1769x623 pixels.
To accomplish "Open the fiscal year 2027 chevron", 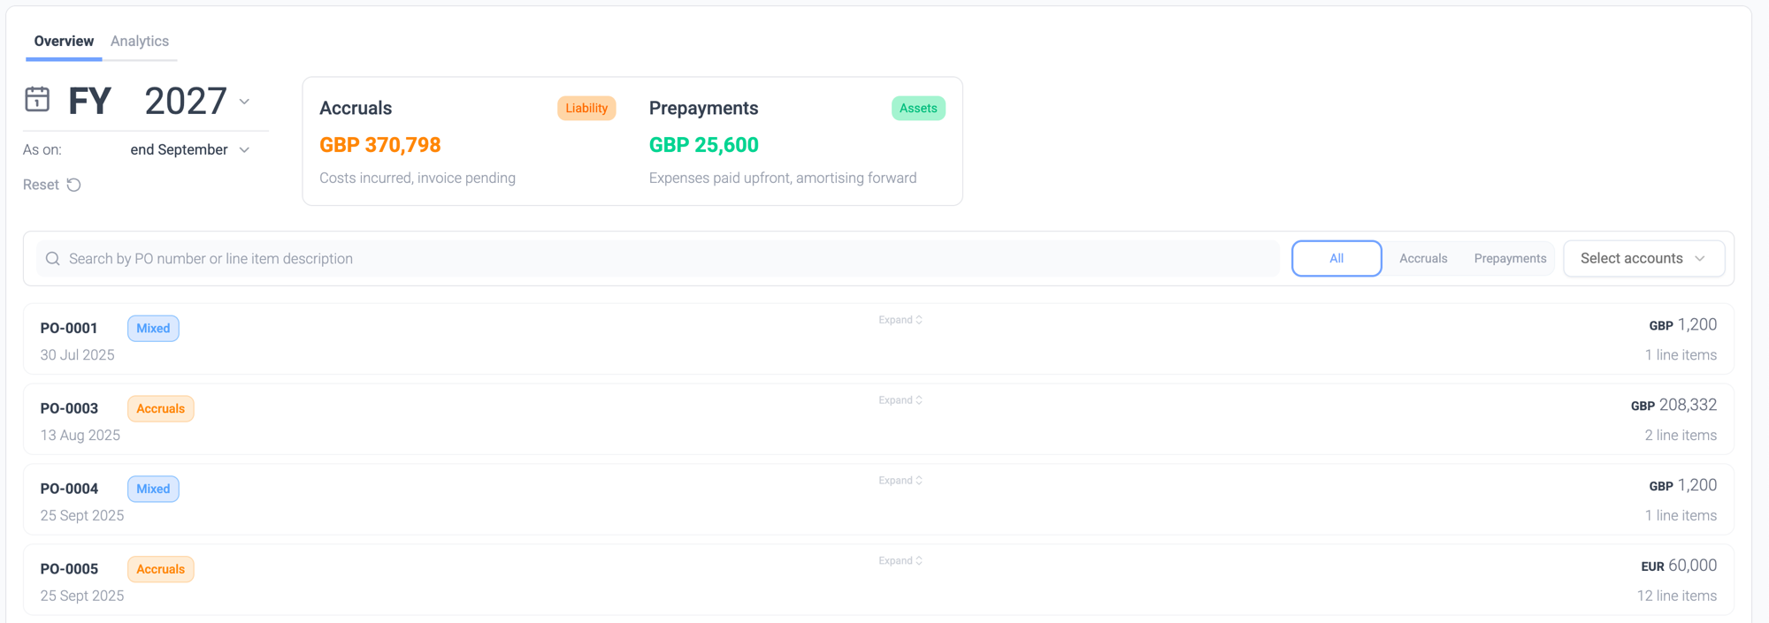I will (245, 102).
